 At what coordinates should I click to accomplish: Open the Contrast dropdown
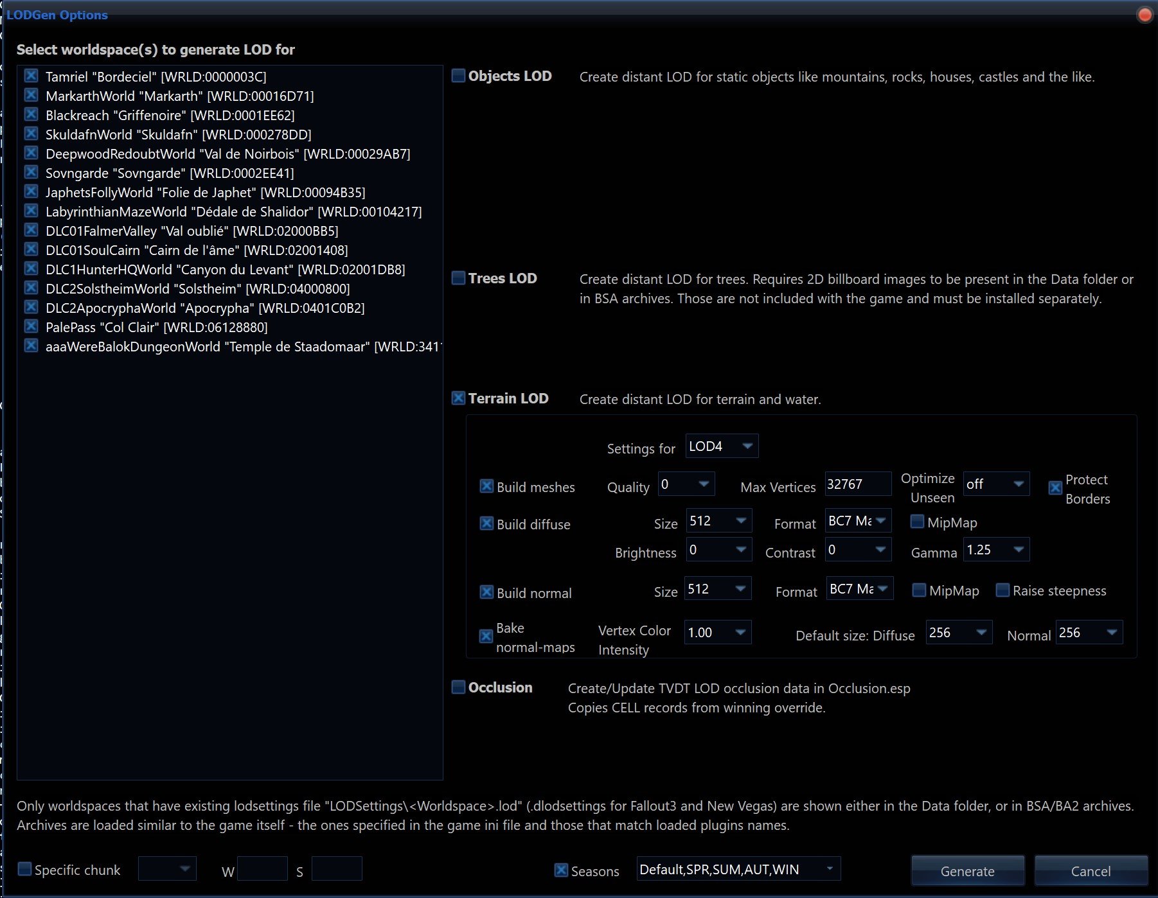pyautogui.click(x=858, y=549)
